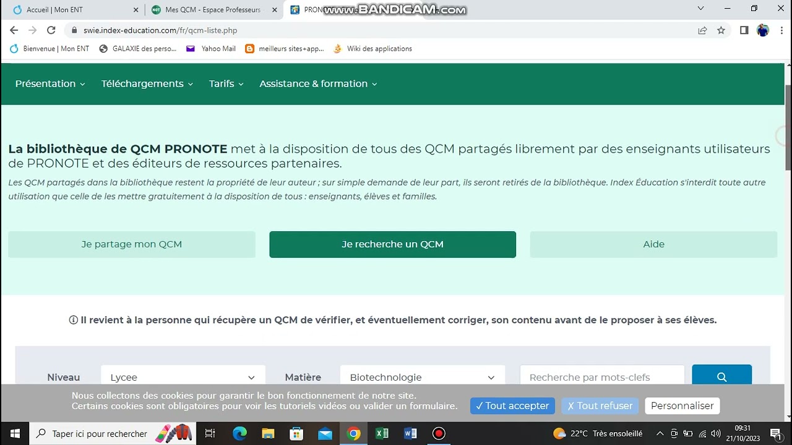Expand the Tarifs menu
The width and height of the screenshot is (792, 445).
tap(226, 83)
